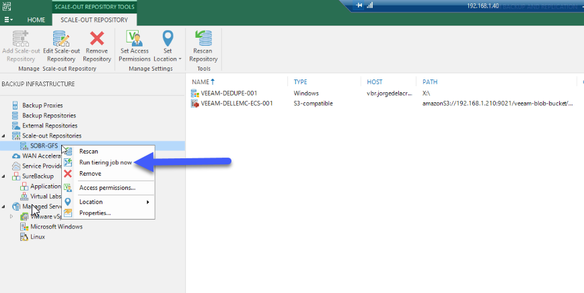Image resolution: width=584 pixels, height=293 pixels.
Task: Click the Managed Servers globe icon
Action: (16, 206)
